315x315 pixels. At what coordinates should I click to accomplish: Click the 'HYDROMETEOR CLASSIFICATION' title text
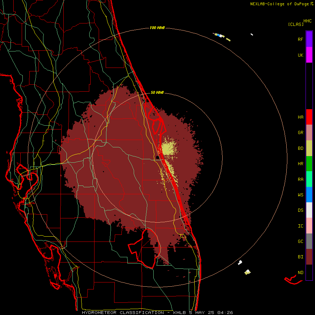123,313
